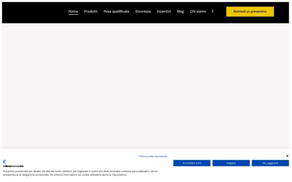Open the Sicurezza section
Screen dimensions: 292x182
tap(143, 11)
